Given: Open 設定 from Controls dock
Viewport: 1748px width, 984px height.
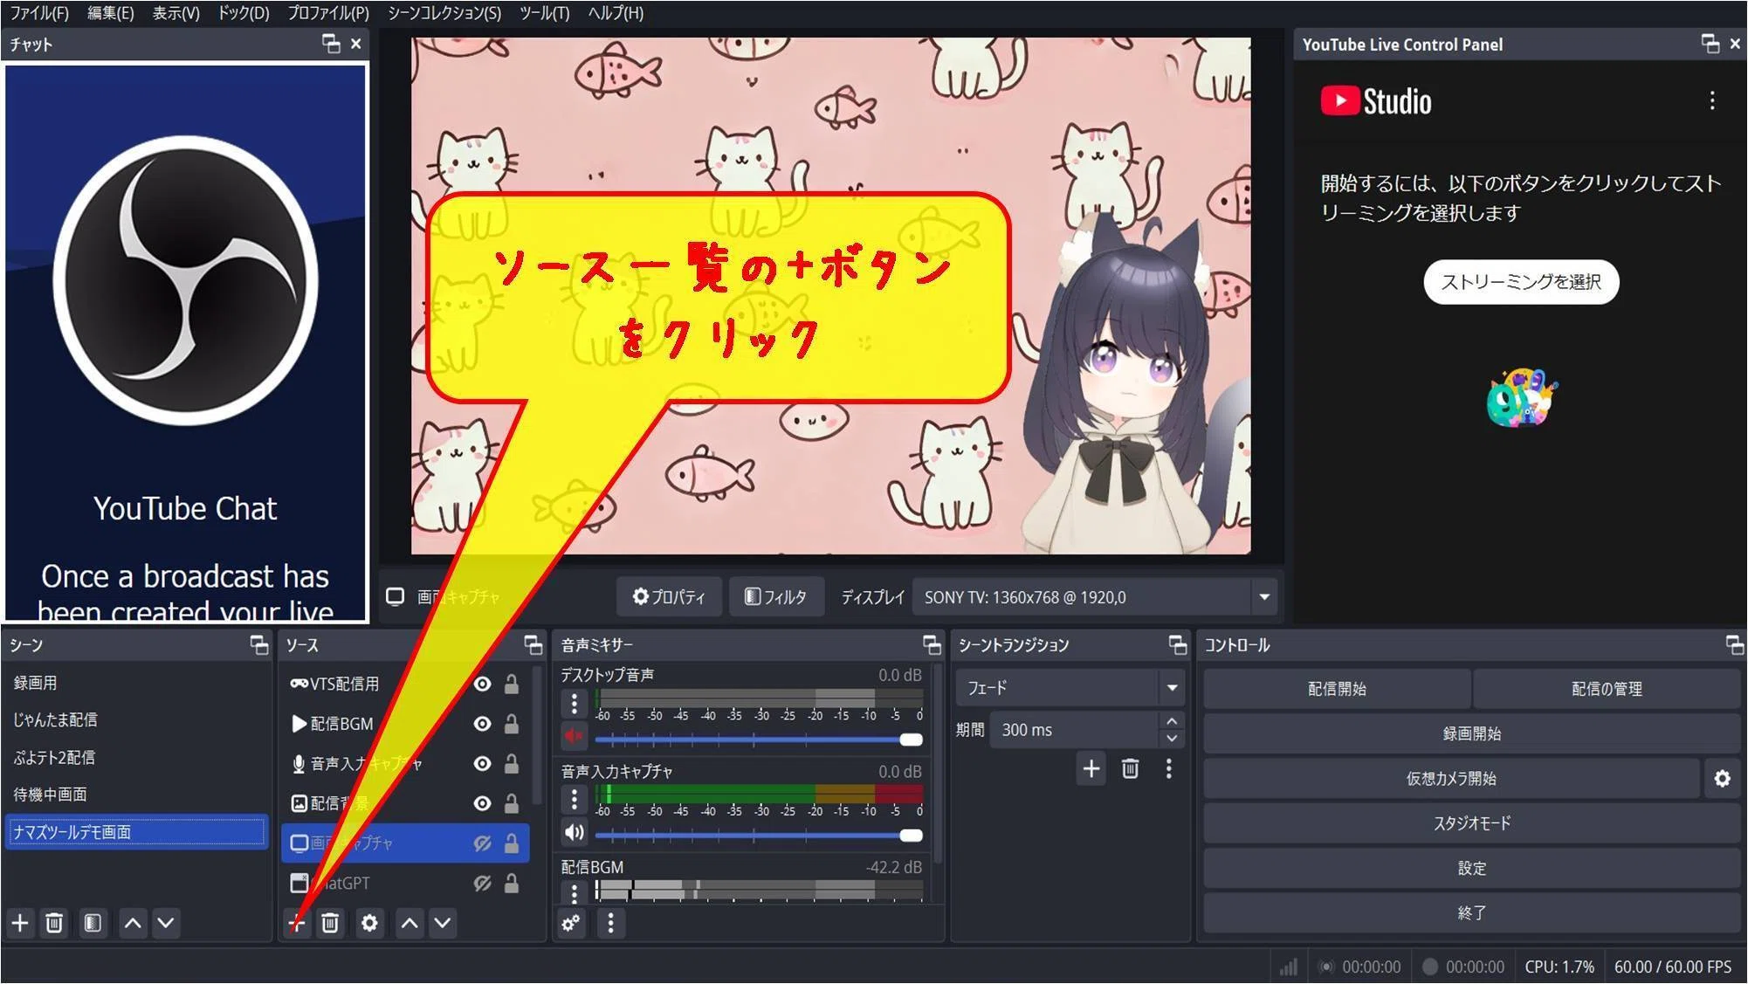Looking at the screenshot, I should coord(1472,868).
